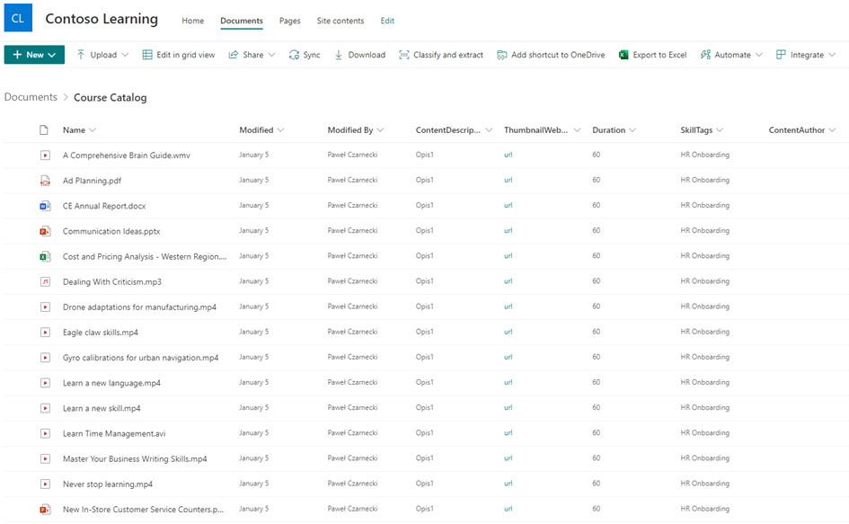Screen dimensions: 849x524
Task: Switch to the Pages navigation tab
Action: tap(289, 21)
